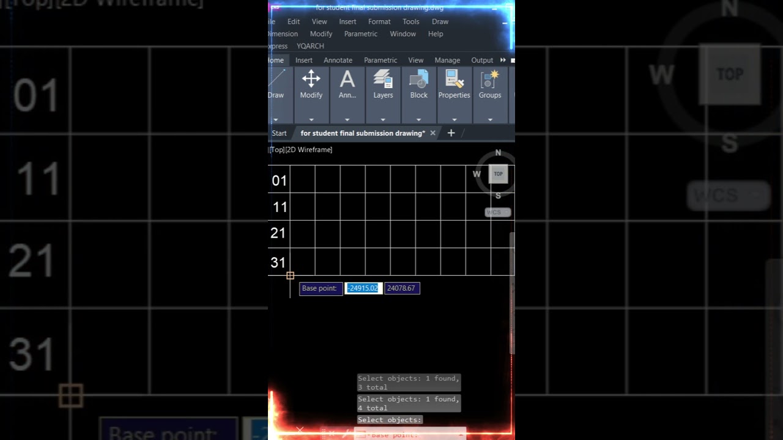Open the WCS coordinate system dropdown
Viewport: 783px width, 440px height.
coord(498,213)
